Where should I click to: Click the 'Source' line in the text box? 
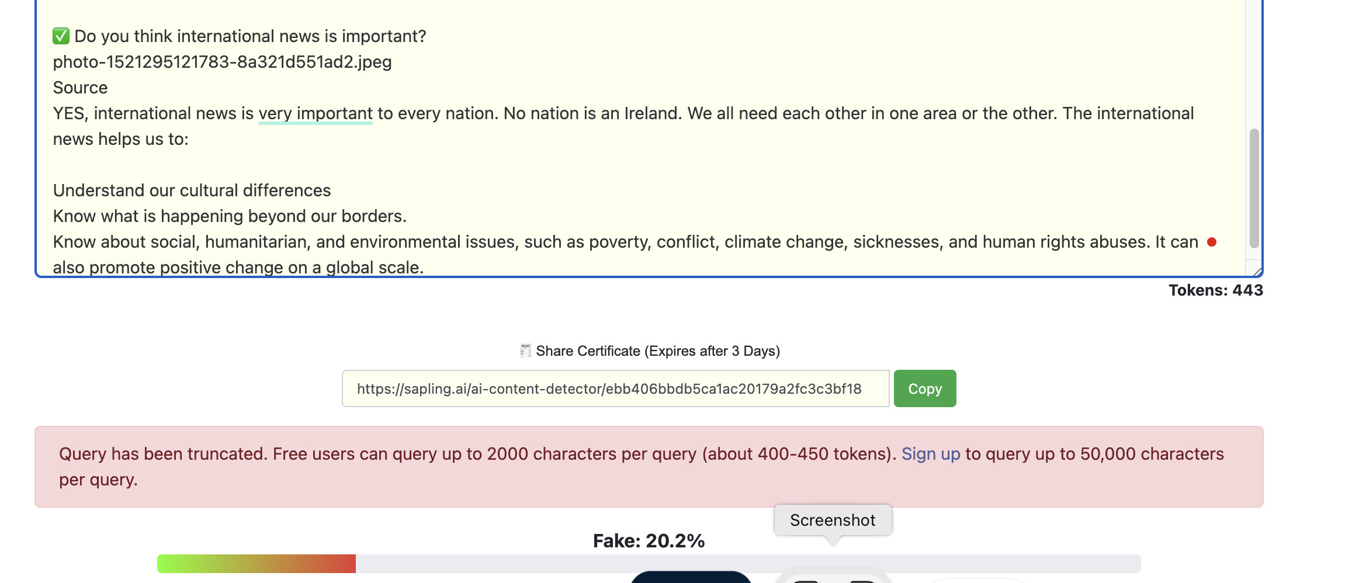(x=80, y=88)
